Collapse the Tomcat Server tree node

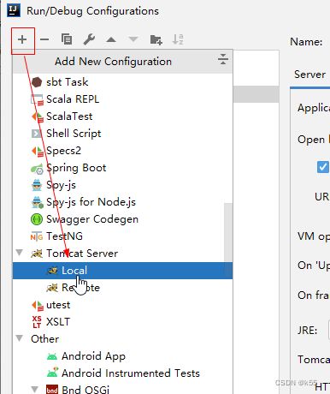click(x=20, y=253)
